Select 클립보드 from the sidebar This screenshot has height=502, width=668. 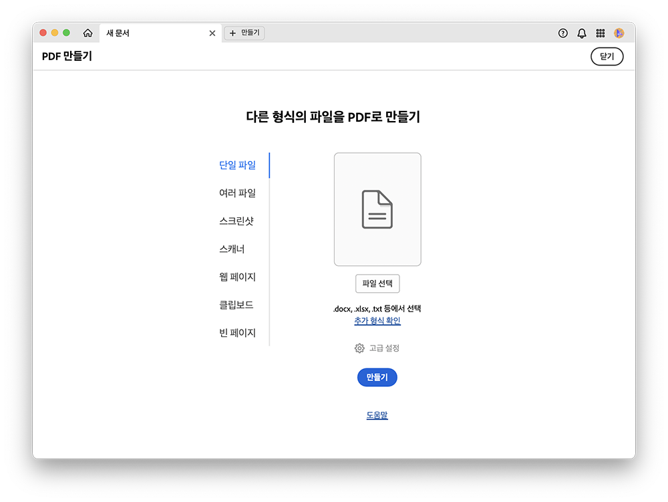[235, 305]
